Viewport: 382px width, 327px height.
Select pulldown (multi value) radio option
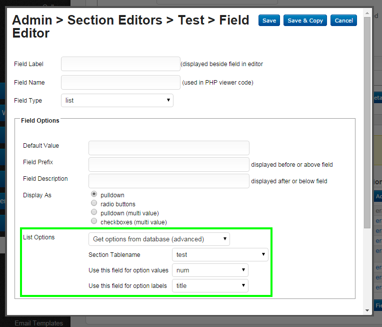94,212
